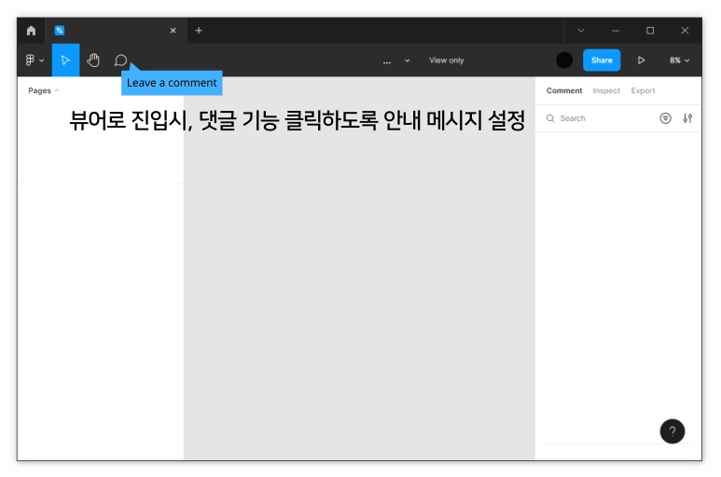Add a new tab with plus

(x=199, y=31)
